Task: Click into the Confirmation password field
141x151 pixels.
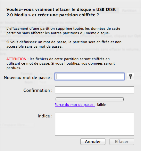Action: 95,90
